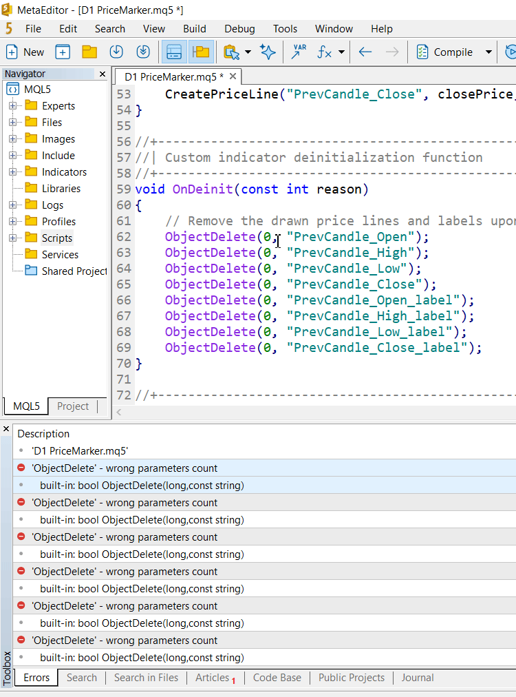Screen dimensions: 516x697
Task: Expand the Experts folder
Action: tap(12, 106)
